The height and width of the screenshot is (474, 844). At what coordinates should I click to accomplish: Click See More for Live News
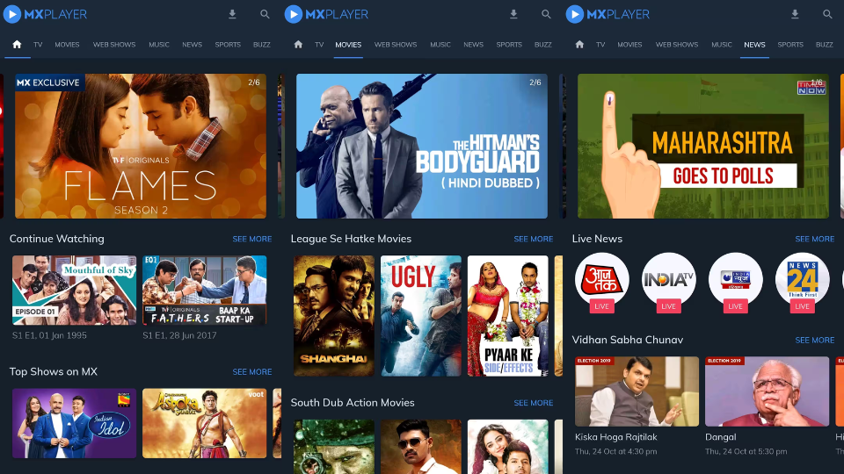tap(815, 239)
